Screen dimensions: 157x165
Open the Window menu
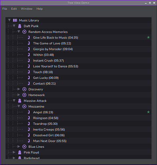coord(27,9)
